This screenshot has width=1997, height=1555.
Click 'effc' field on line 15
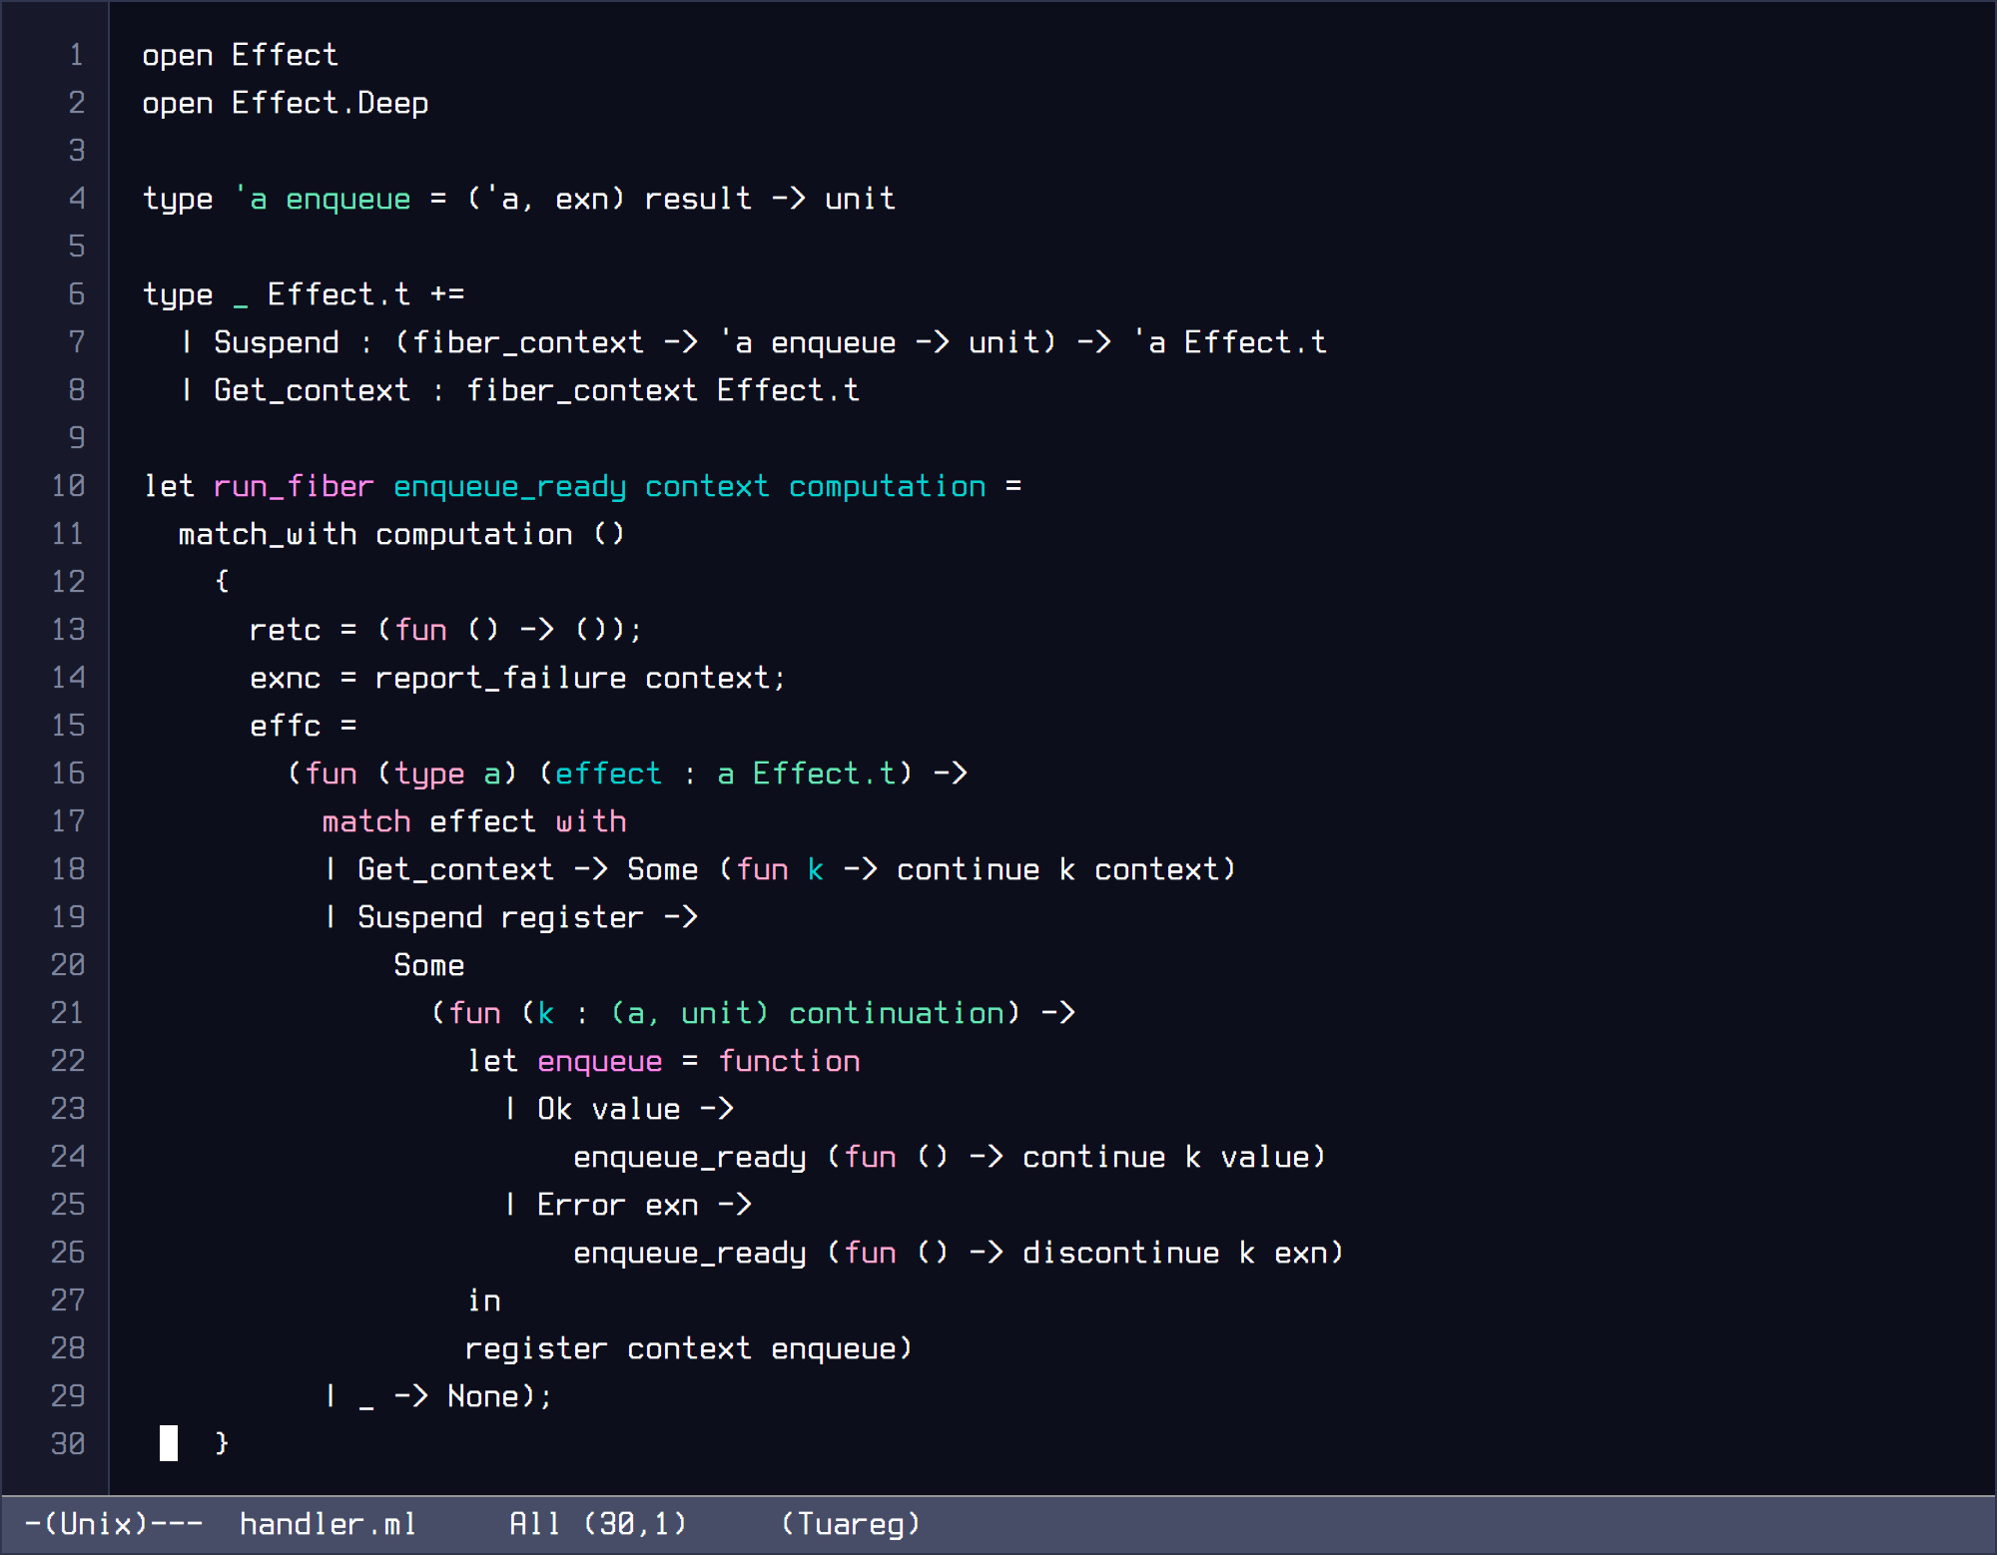click(x=285, y=726)
